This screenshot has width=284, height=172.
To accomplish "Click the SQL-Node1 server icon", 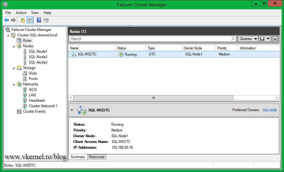I will [25, 51].
